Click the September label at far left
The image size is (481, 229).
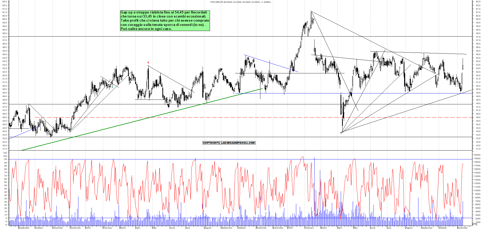(x=24, y=228)
